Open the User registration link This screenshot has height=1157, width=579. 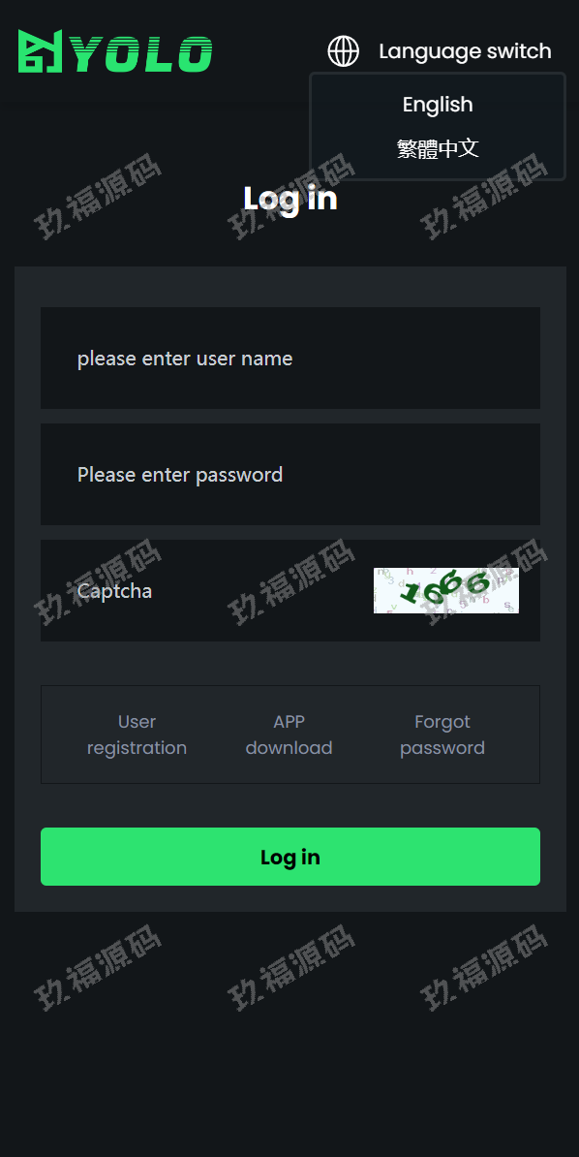coord(137,735)
